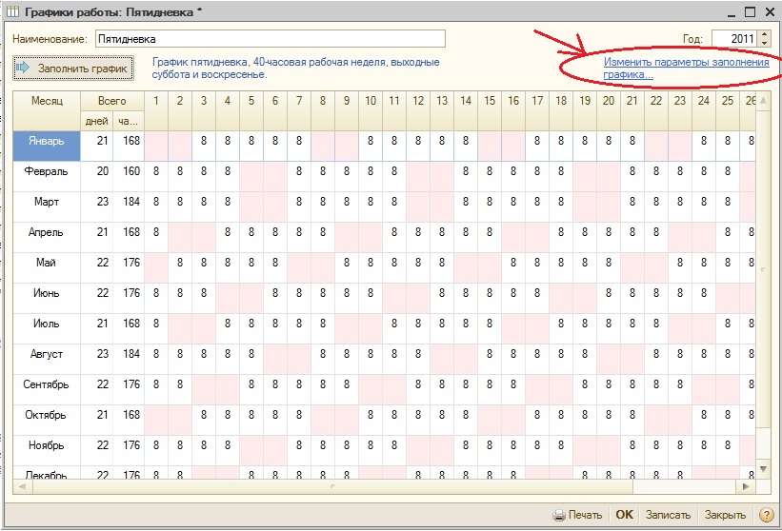Click the horizontal scrollbar left arrow
Screen dimensions: 782x531
point(23,486)
